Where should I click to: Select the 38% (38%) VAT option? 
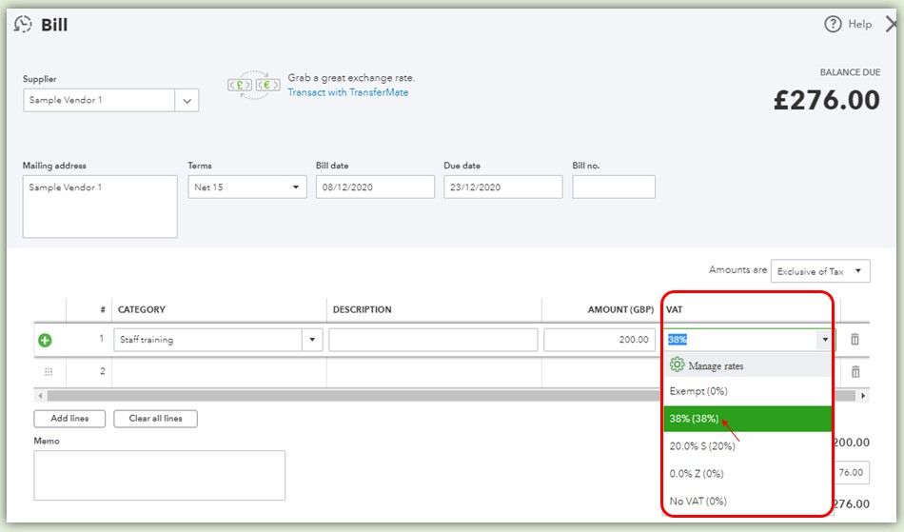coord(747,419)
